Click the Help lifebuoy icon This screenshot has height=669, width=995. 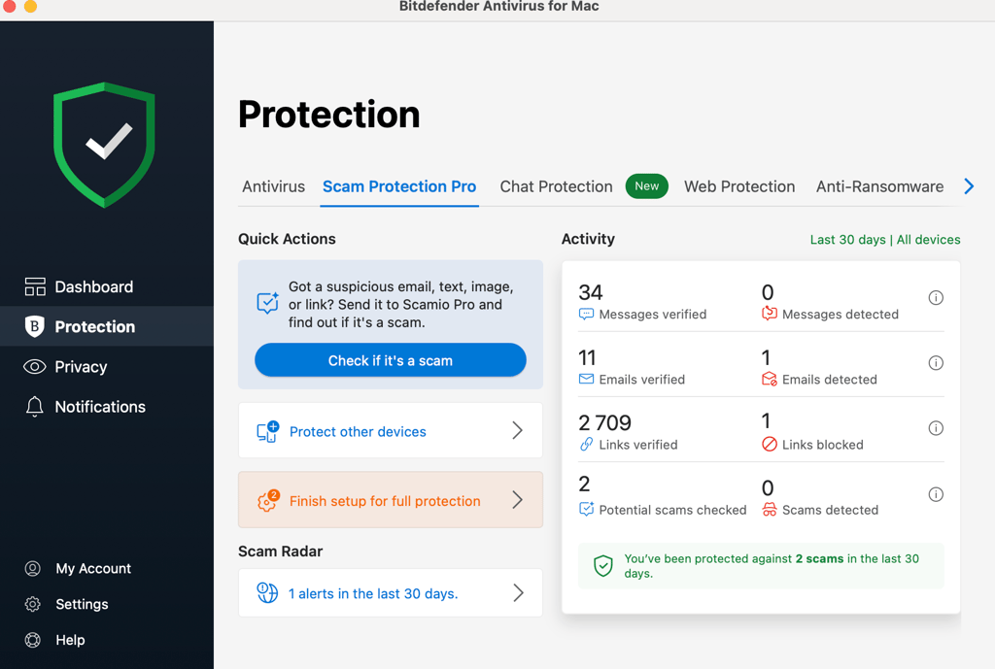click(32, 640)
